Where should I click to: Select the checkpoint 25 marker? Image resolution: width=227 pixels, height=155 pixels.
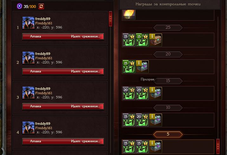click(168, 28)
